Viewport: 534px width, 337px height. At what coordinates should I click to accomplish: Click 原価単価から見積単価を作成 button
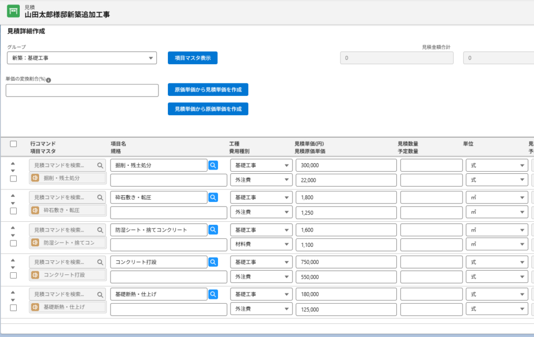(208, 90)
